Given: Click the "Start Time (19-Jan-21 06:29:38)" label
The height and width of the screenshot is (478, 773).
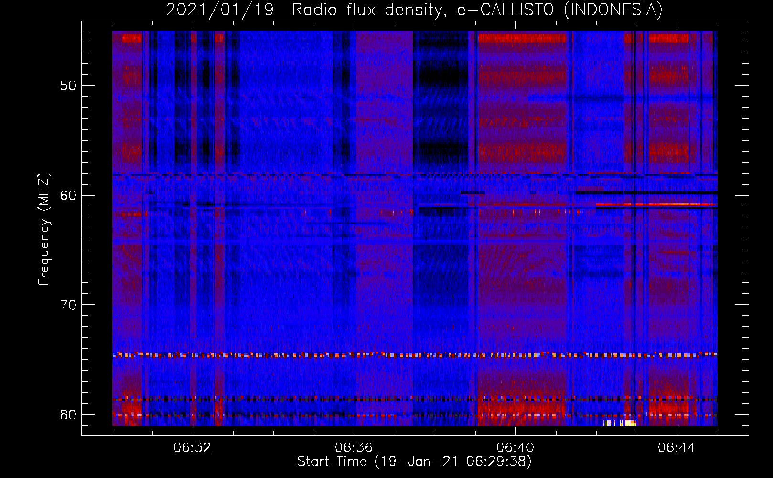Looking at the screenshot, I should 414,461.
